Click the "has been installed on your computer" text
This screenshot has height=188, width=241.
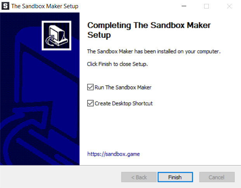click(x=177, y=51)
